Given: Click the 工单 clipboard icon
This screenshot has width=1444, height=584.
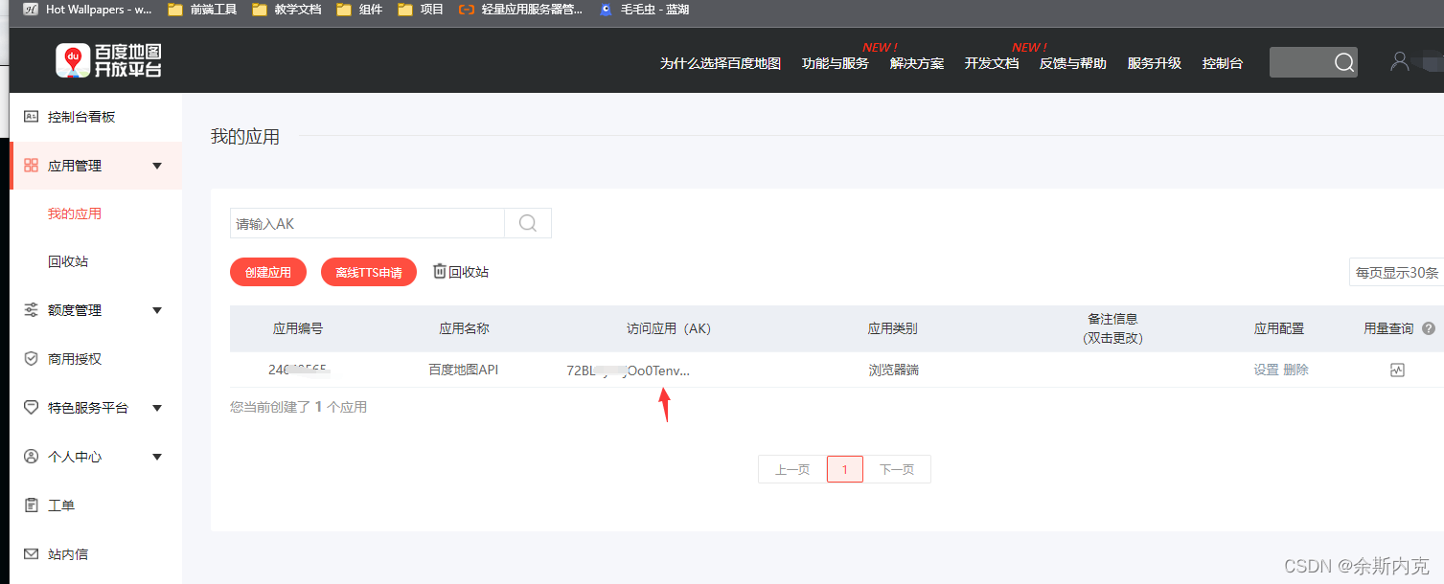Looking at the screenshot, I should tap(31, 505).
